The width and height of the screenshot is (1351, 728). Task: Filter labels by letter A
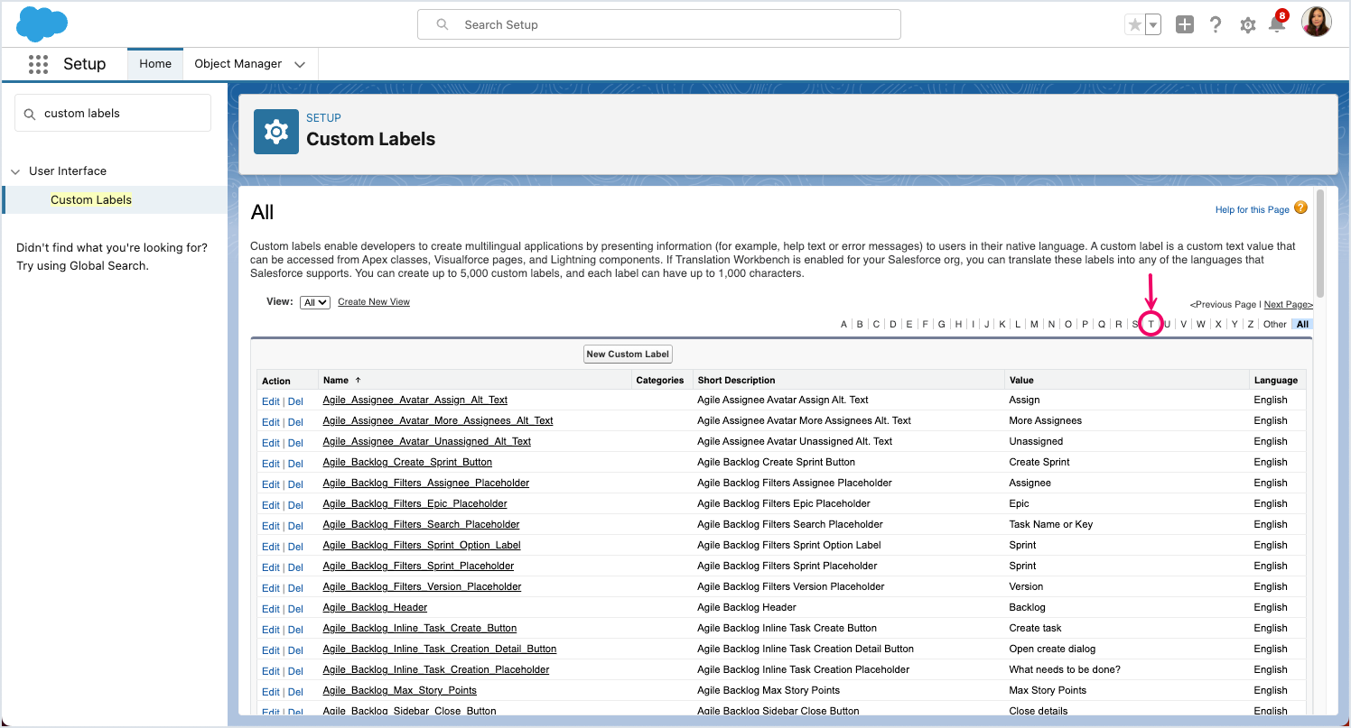pyautogui.click(x=844, y=324)
